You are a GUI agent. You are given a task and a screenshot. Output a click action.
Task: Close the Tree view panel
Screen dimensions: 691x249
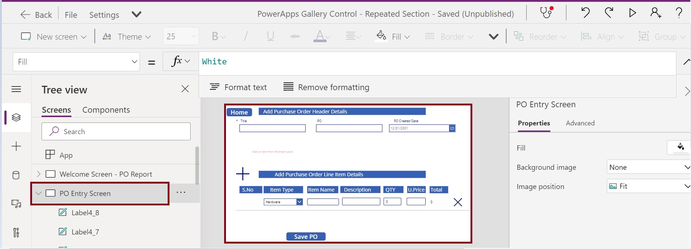185,89
